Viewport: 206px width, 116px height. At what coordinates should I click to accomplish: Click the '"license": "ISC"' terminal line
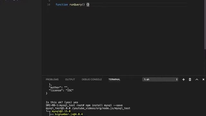point(61,91)
